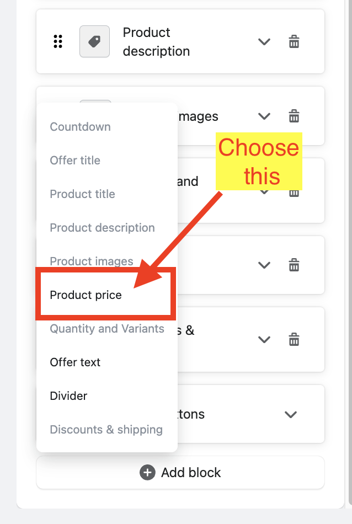Expand the chevron on the block ending "&"
The image size is (352, 524).
(264, 339)
